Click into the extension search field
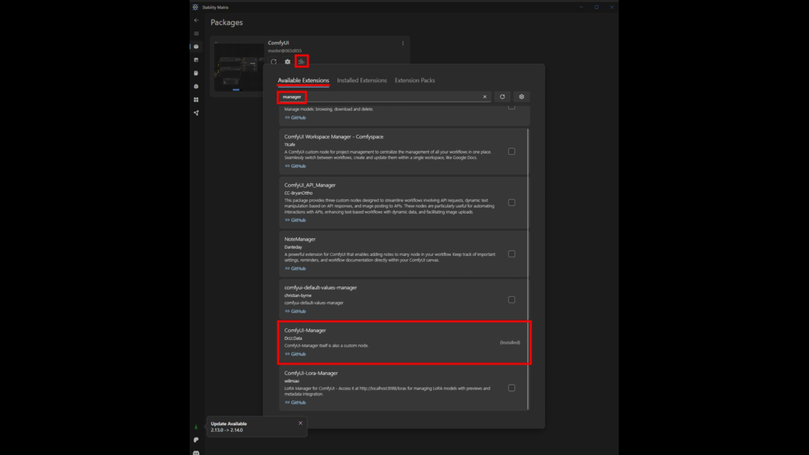 384,97
